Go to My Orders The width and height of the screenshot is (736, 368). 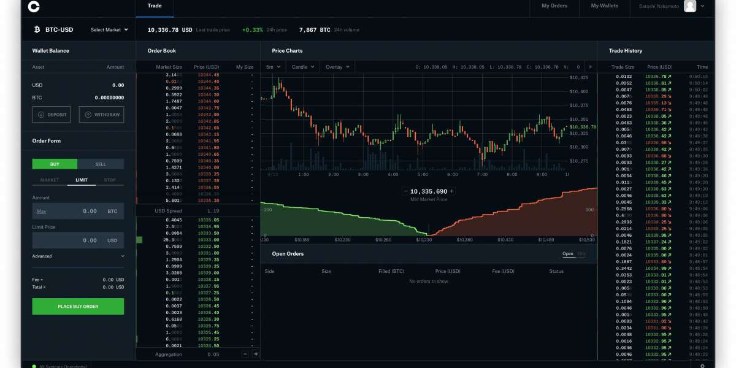click(554, 6)
